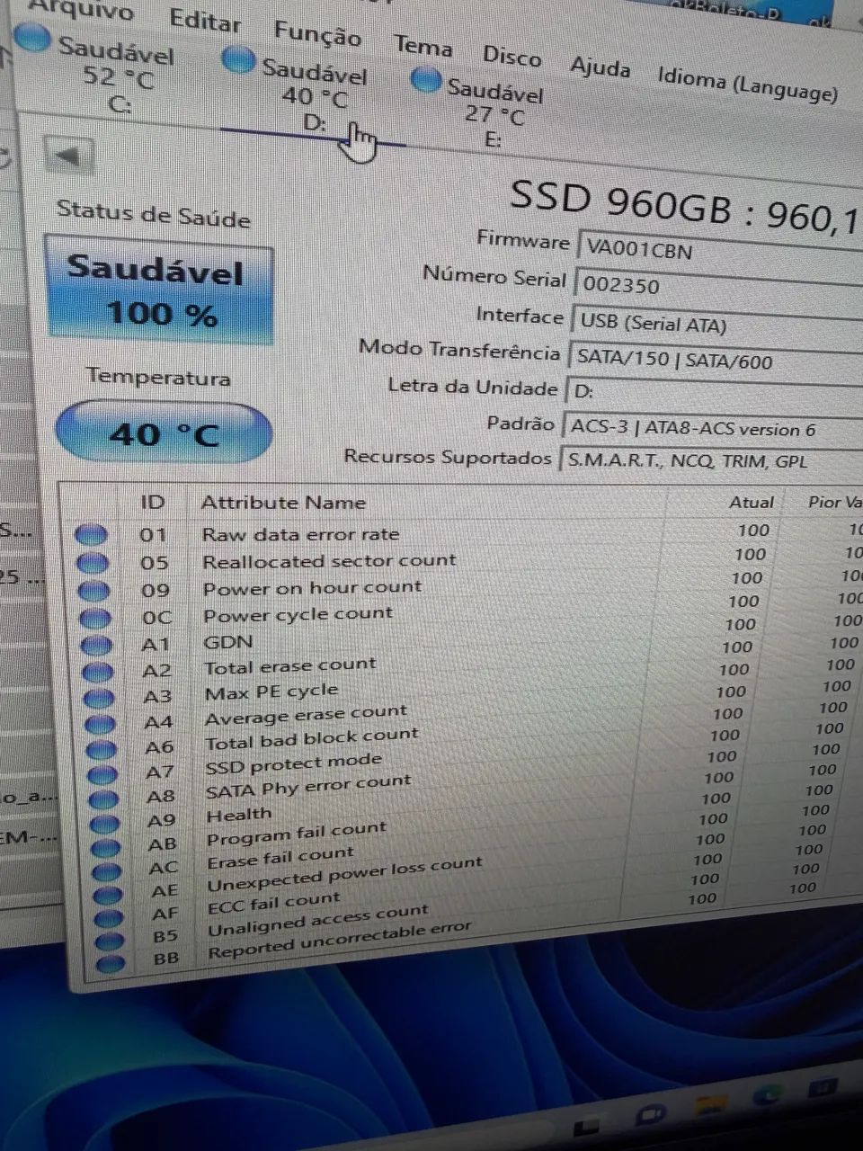
Task: Select the 'SSD protect mode' attribute name
Action: click(x=294, y=764)
